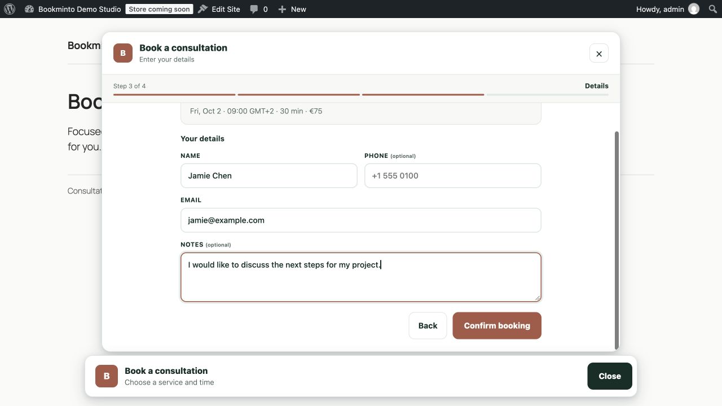
Task: Click the Choose a service and time text
Action: click(x=169, y=382)
